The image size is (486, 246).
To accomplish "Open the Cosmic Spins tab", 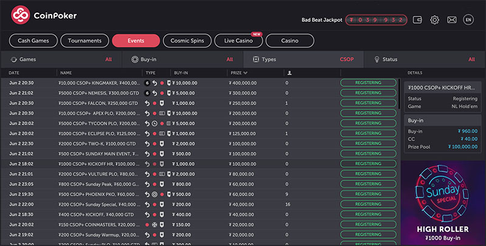I will tap(187, 41).
